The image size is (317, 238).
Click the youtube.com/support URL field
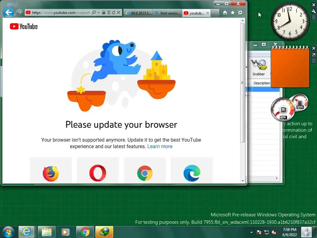(x=61, y=12)
